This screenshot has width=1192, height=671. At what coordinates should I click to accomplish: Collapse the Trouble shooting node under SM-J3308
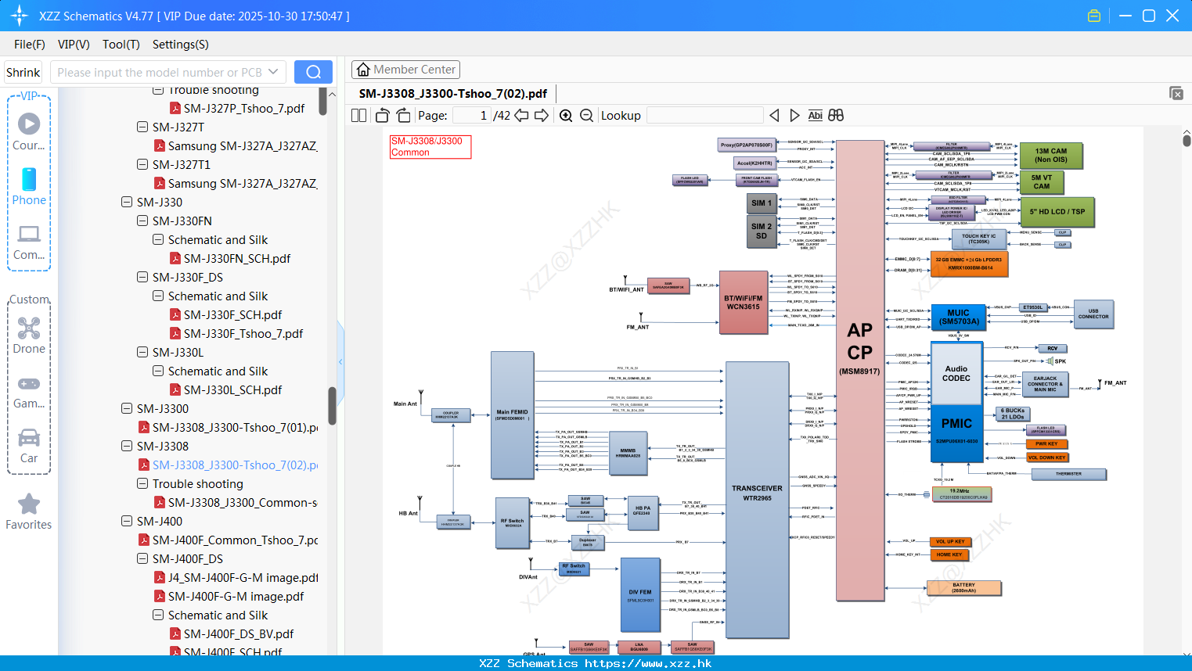point(142,483)
